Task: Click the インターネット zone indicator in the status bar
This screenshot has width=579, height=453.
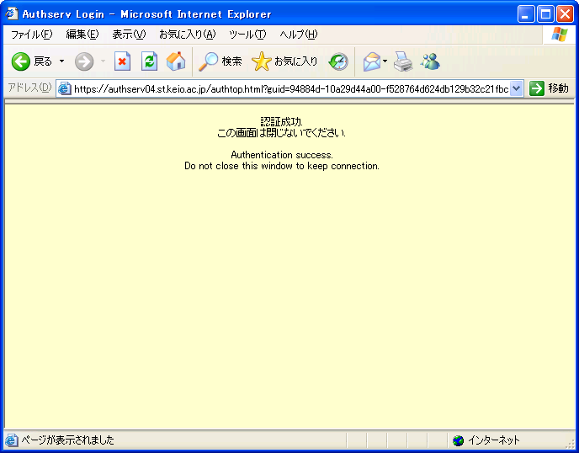Action: [488, 440]
